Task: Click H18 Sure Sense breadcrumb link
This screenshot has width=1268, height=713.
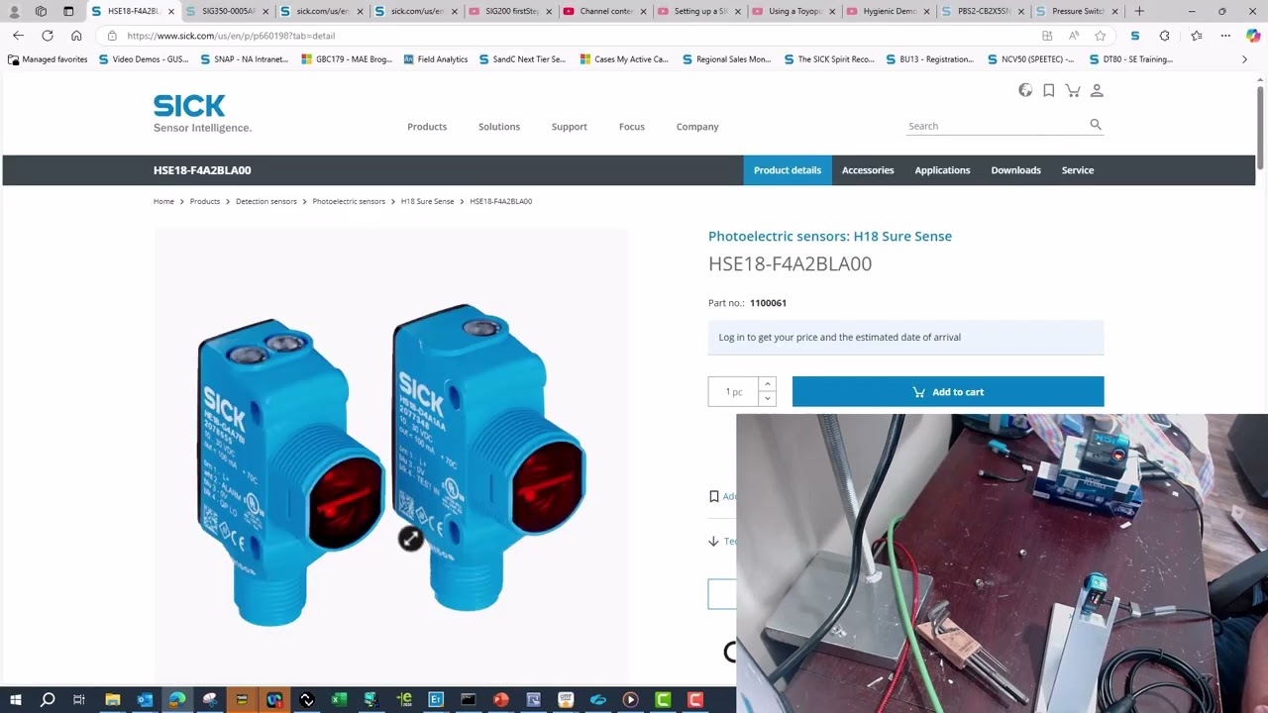Action: (427, 201)
